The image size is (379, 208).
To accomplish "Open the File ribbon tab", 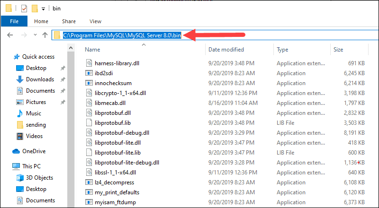I will click(14, 21).
